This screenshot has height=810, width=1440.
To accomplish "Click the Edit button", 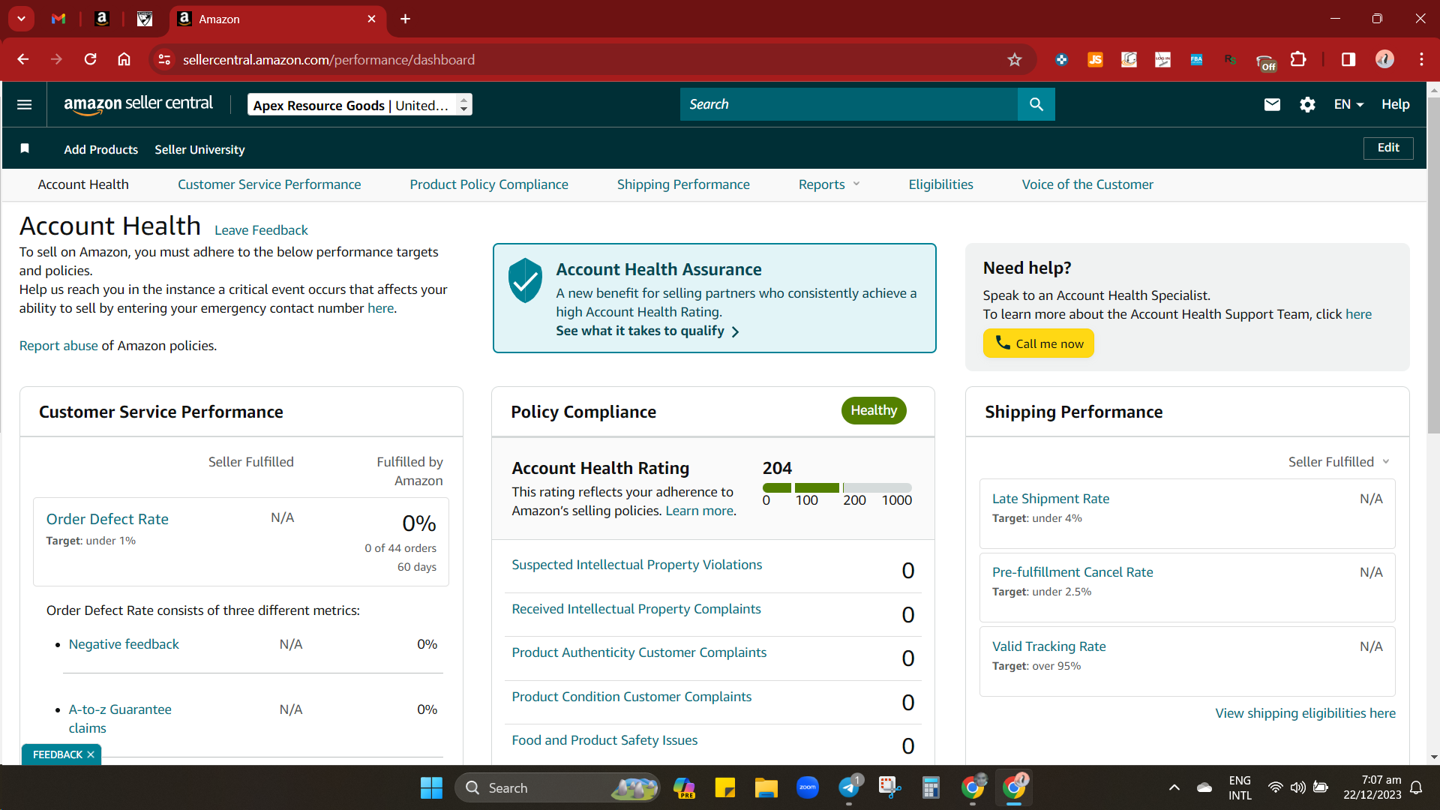I will tap(1388, 148).
